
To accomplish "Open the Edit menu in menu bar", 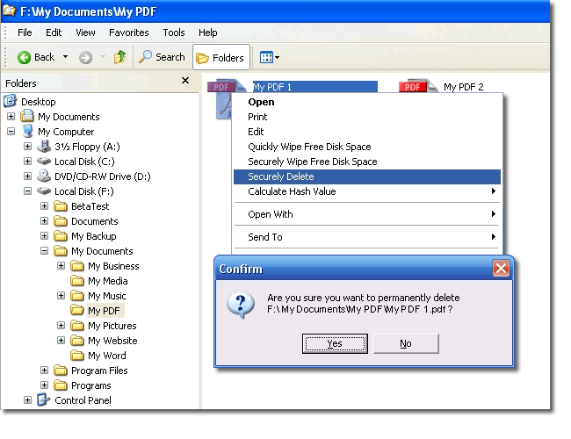I will click(54, 32).
